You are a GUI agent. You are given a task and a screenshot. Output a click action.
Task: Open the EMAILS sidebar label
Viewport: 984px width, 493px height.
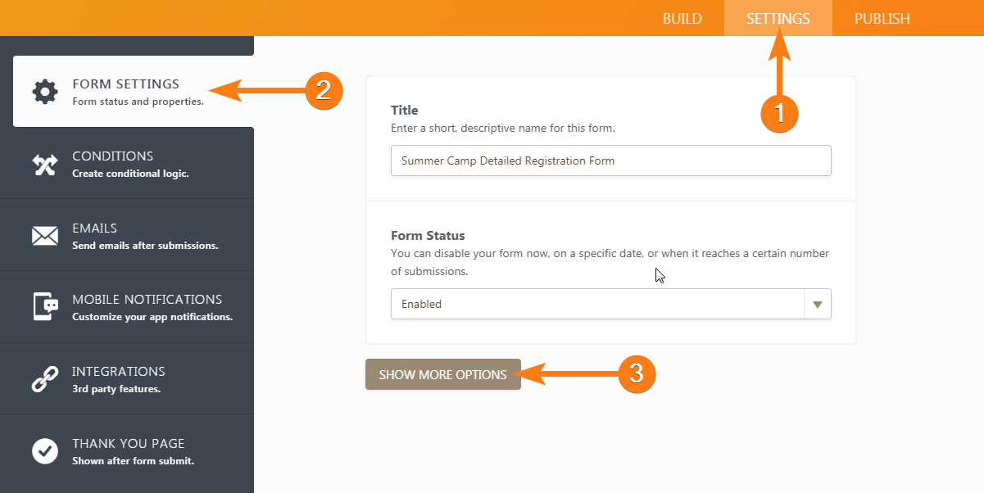(94, 228)
